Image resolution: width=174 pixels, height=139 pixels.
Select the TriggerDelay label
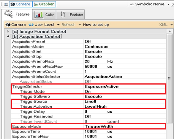32,112
